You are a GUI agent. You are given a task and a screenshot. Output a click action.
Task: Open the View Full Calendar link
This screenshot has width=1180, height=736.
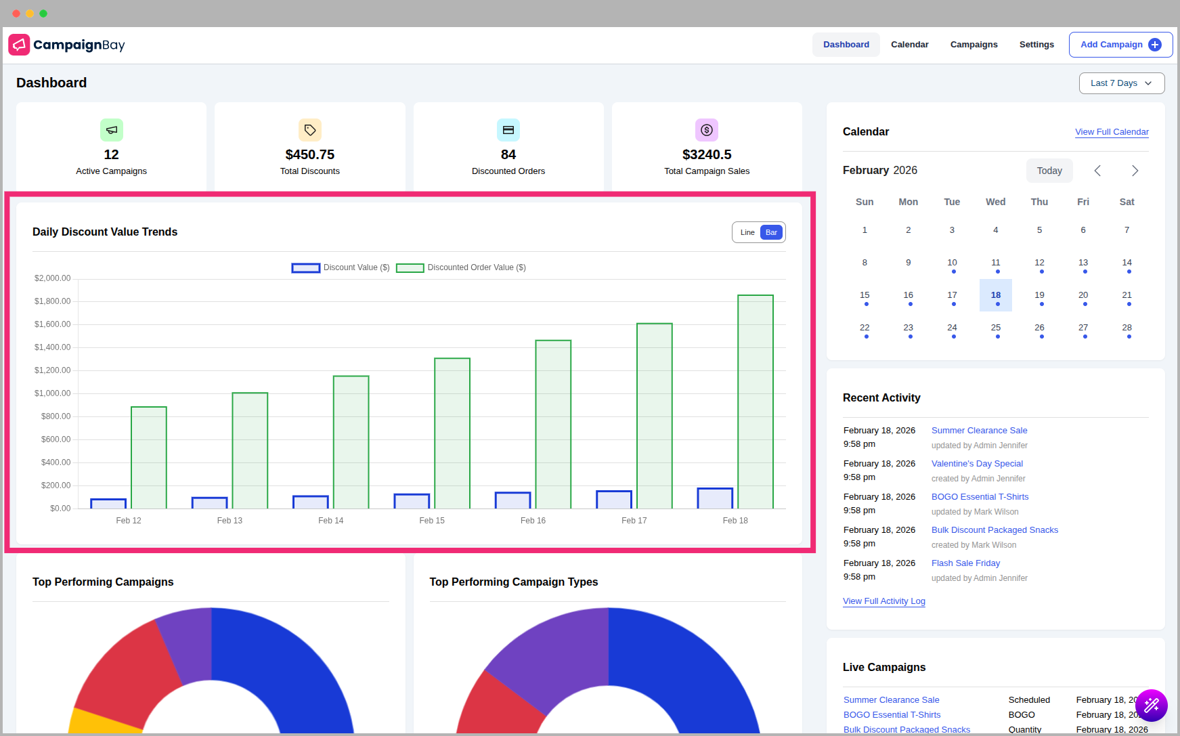click(x=1112, y=132)
